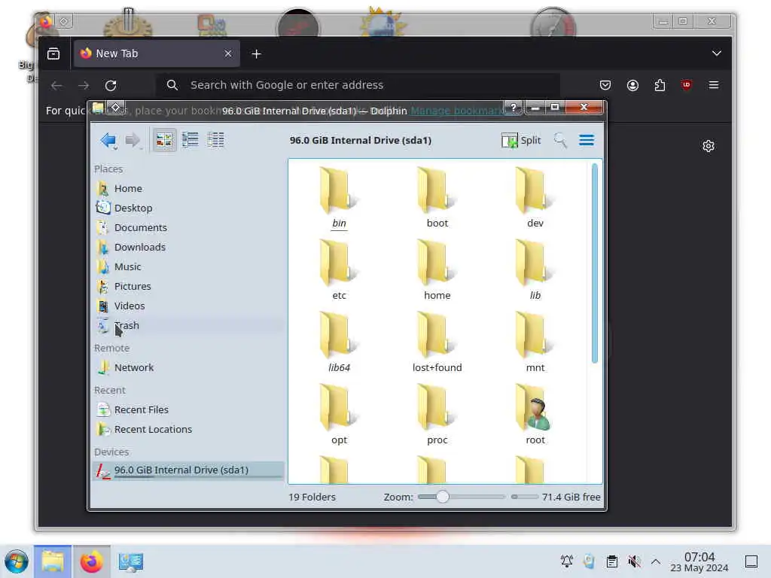The image size is (771, 578).
Task: Switch to Firefox from taskbar
Action: pyautogui.click(x=91, y=561)
